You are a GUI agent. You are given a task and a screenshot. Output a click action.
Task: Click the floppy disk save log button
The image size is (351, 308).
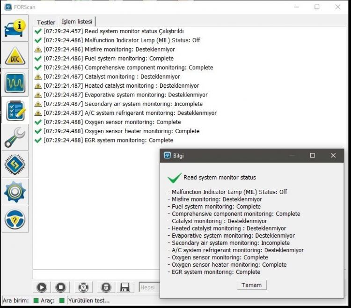[x=125, y=287]
